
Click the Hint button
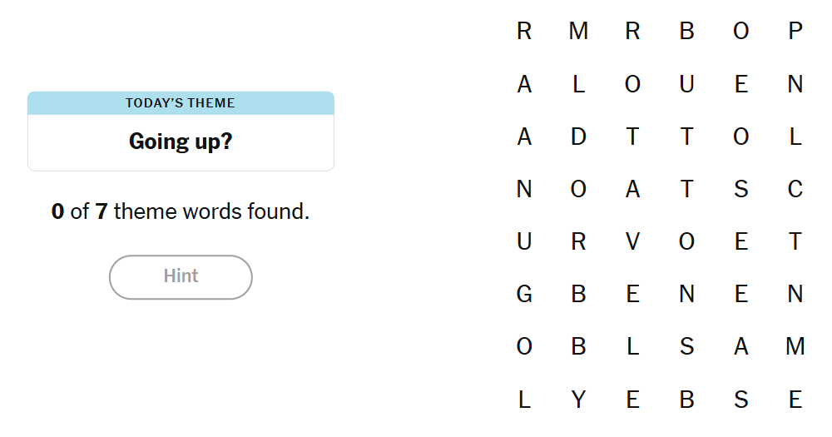181,276
